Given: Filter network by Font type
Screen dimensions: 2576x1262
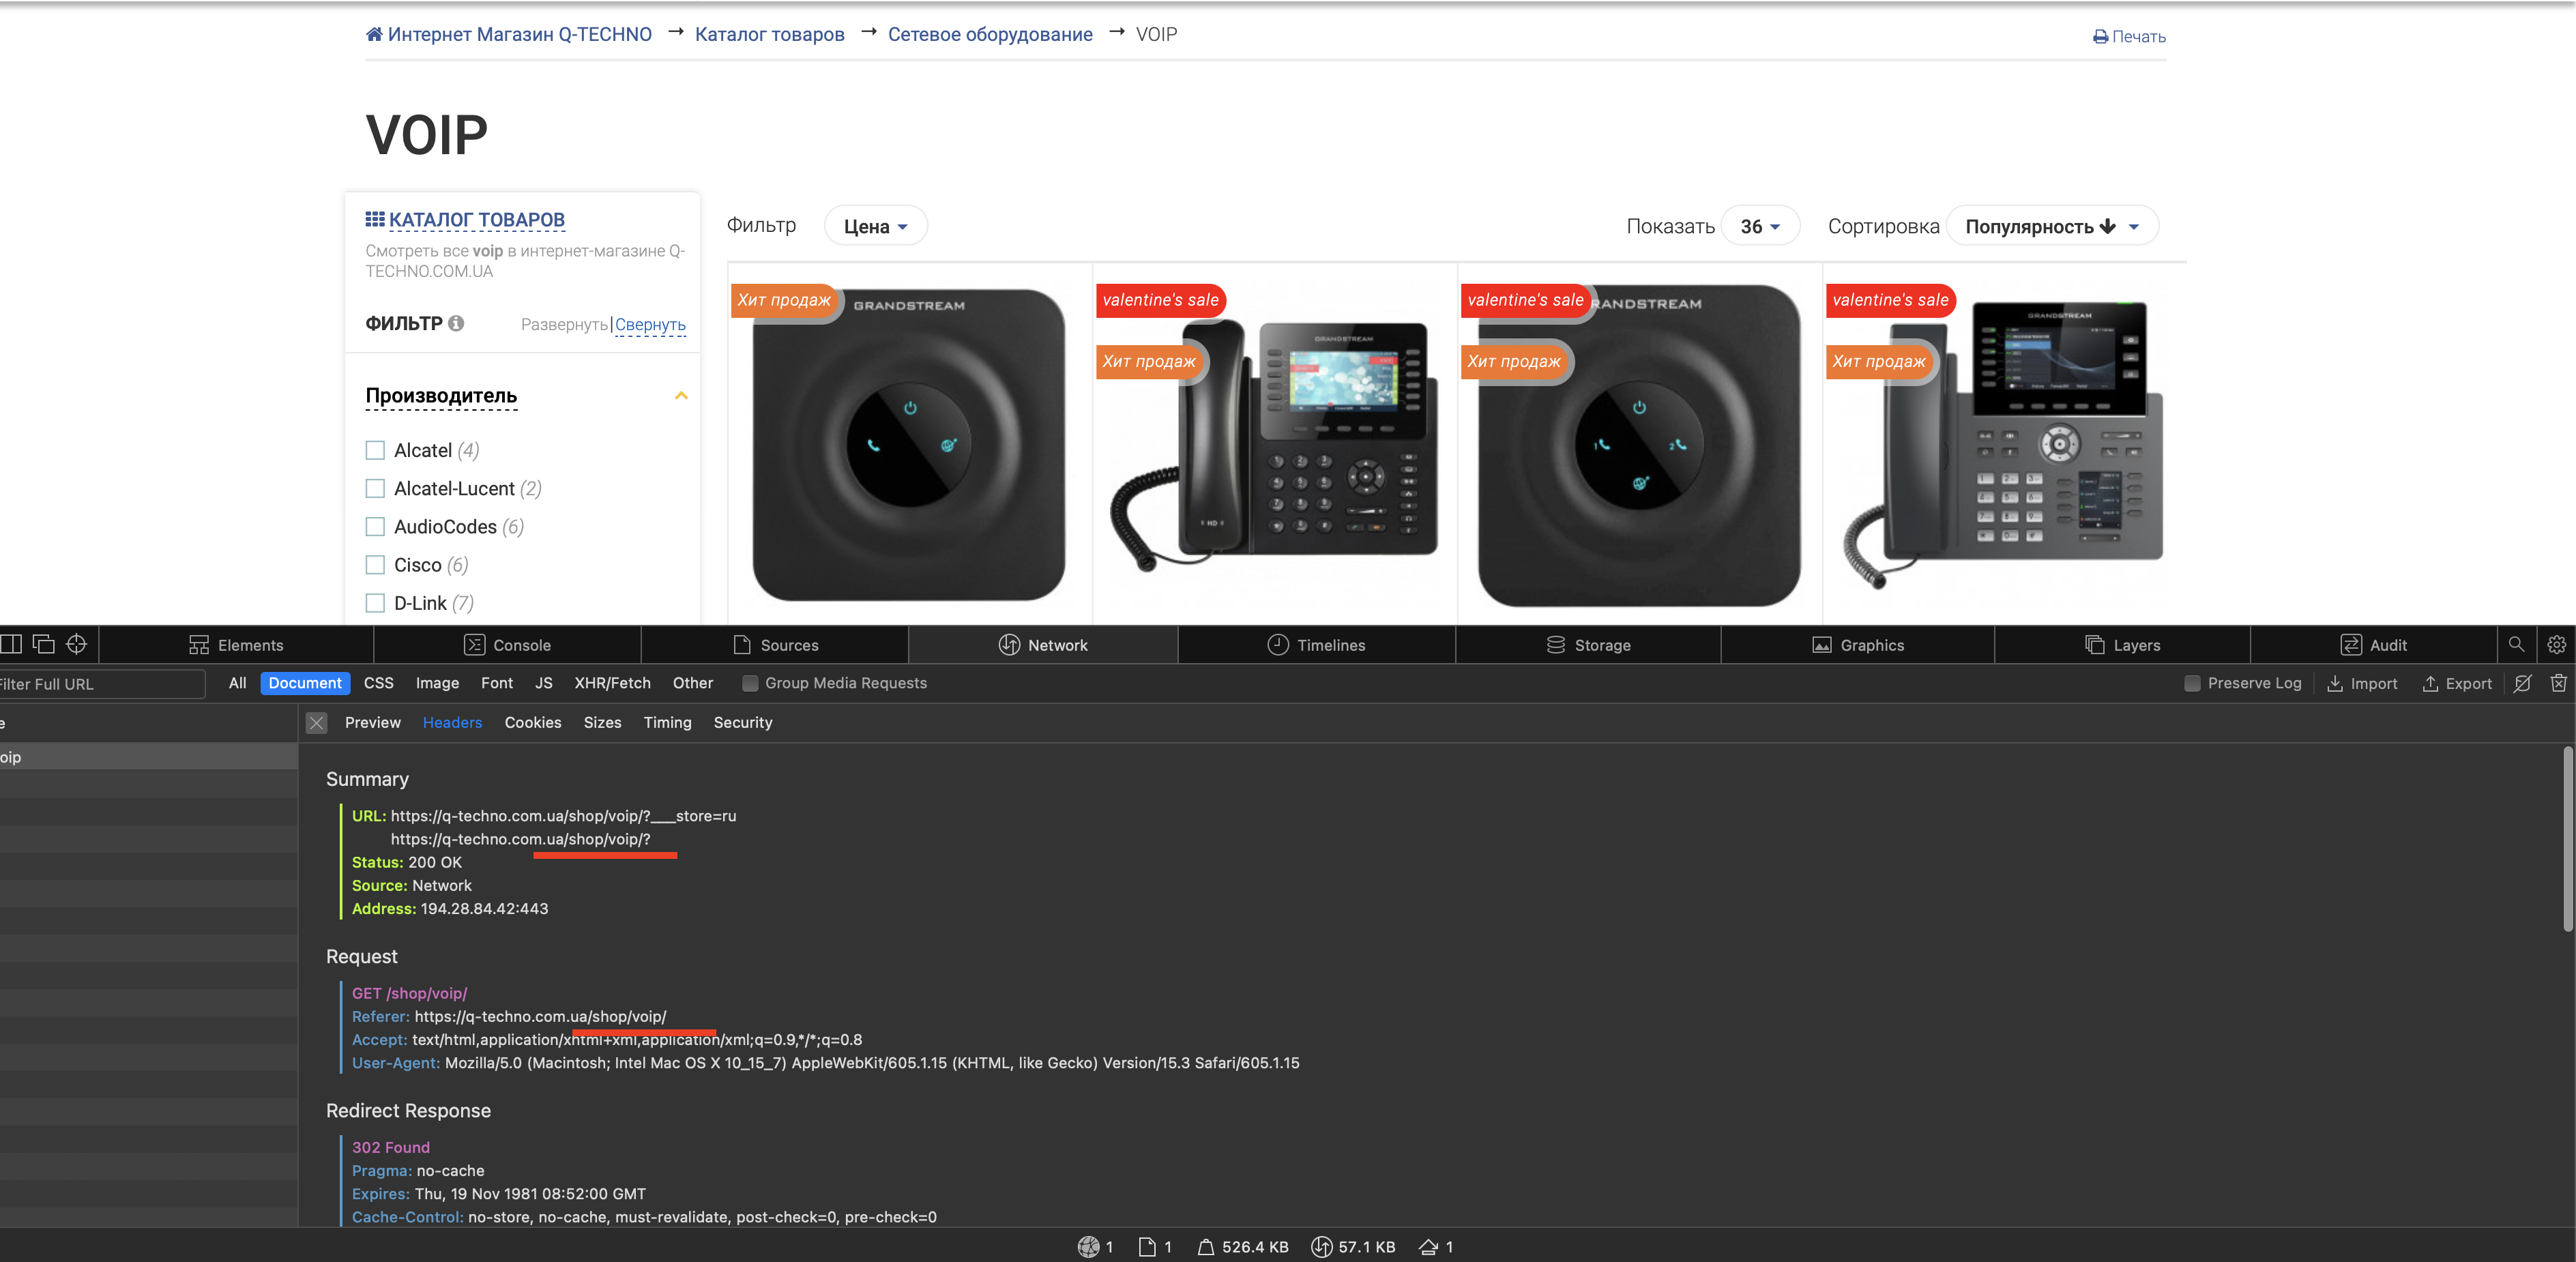Looking at the screenshot, I should tap(496, 683).
